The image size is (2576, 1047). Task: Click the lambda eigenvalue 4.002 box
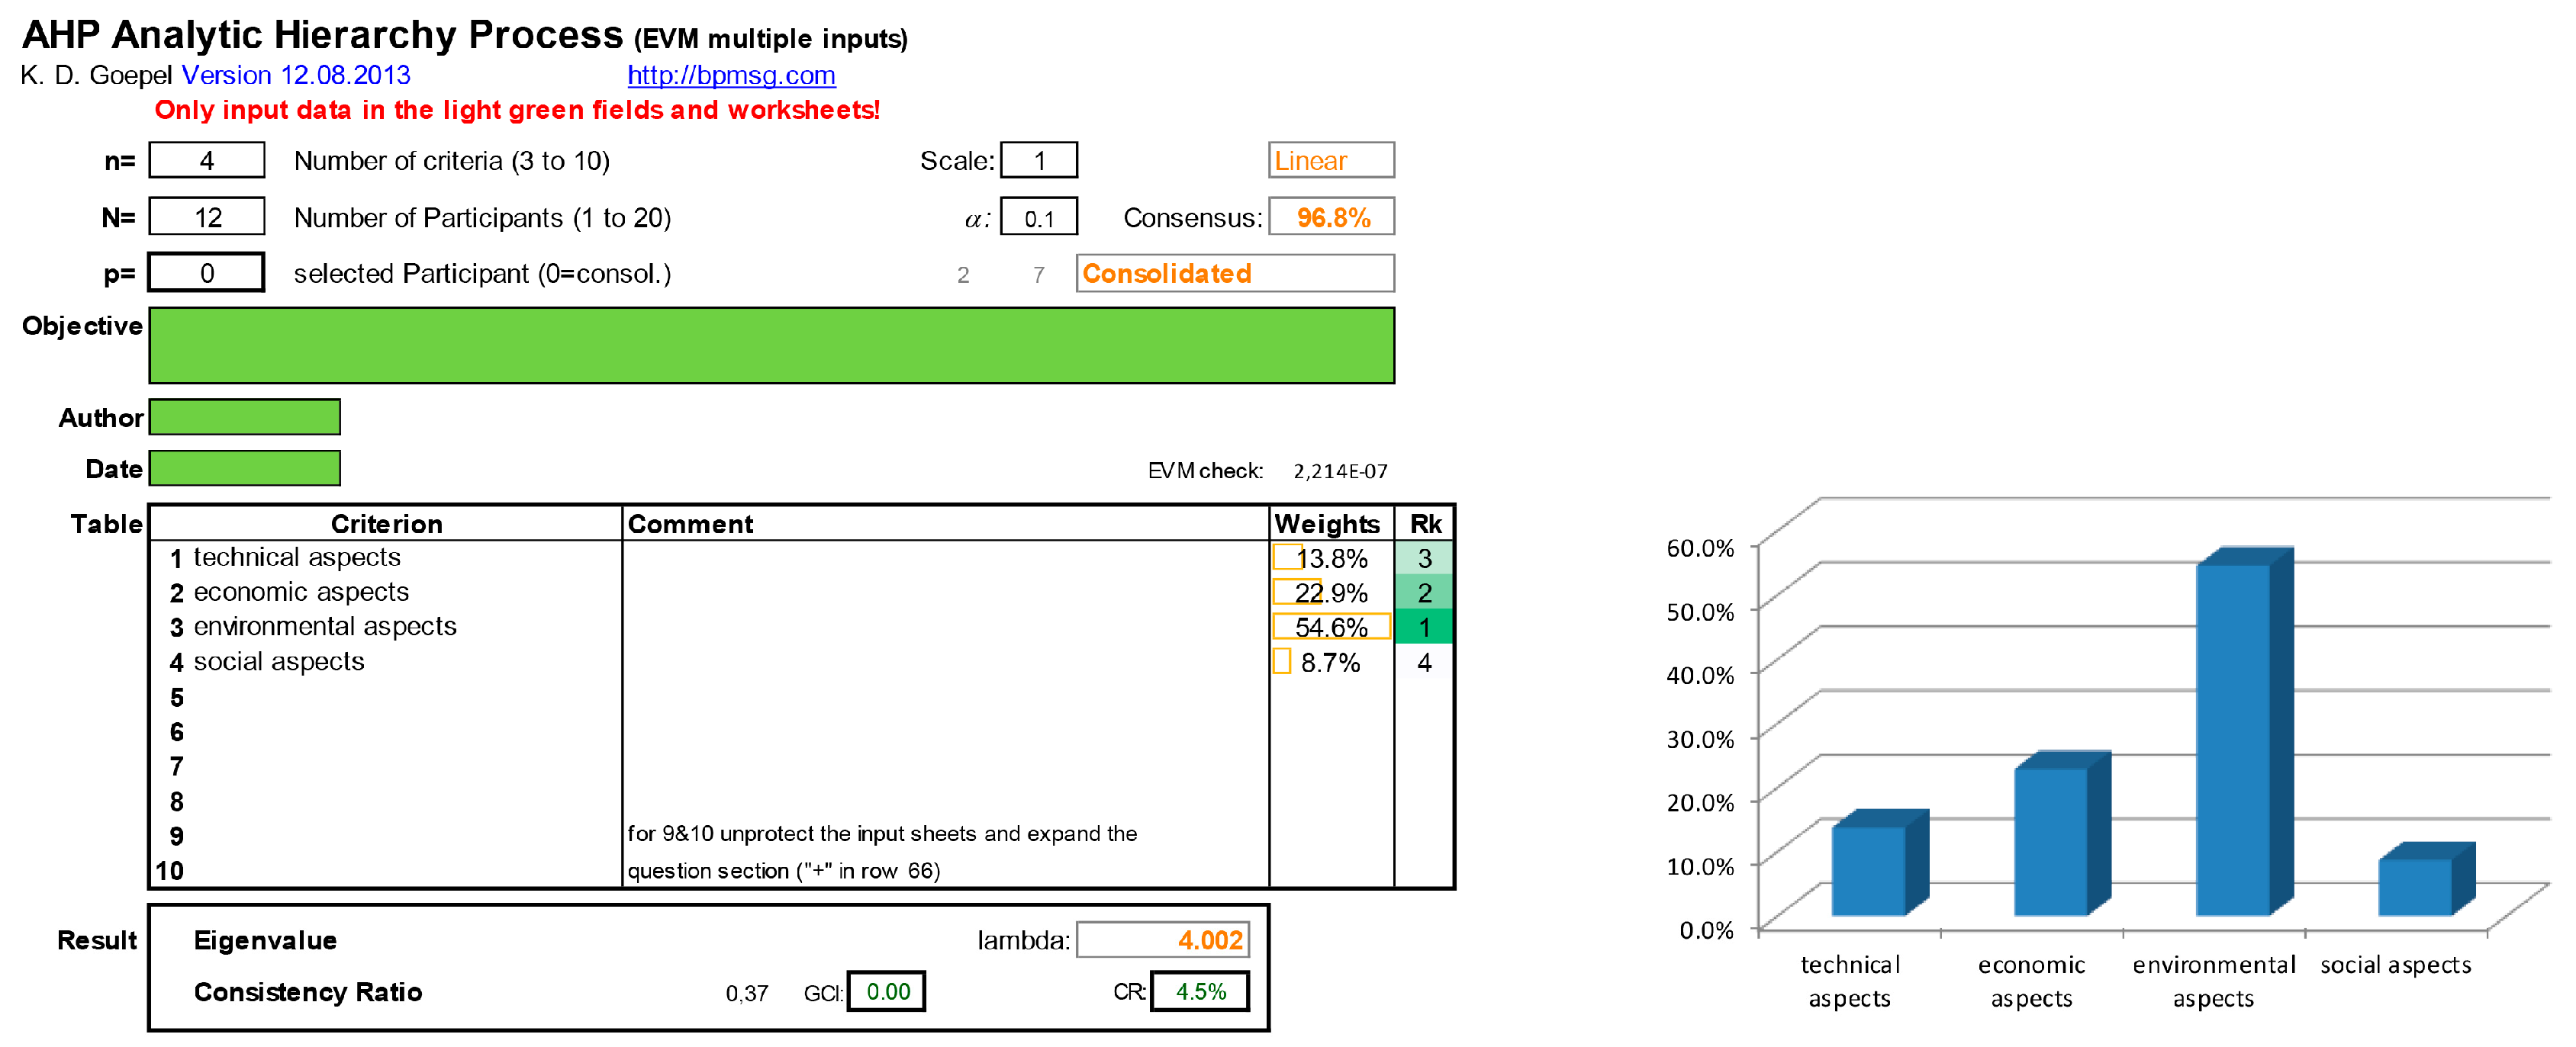click(x=1162, y=939)
